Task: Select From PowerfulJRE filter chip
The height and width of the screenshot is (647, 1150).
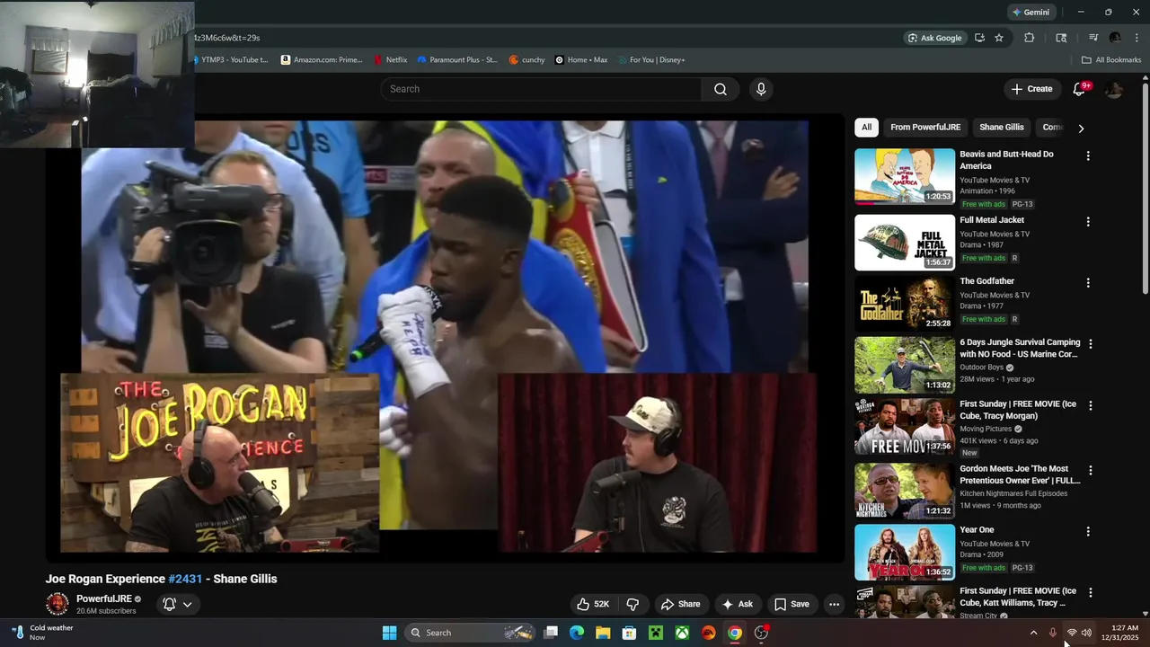Action: click(x=925, y=128)
